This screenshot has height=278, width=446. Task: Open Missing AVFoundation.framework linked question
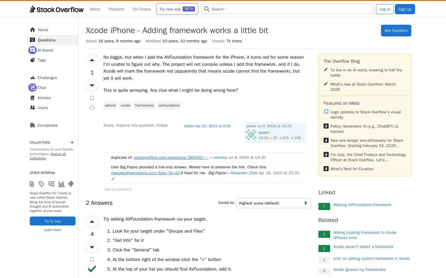pos(362,205)
